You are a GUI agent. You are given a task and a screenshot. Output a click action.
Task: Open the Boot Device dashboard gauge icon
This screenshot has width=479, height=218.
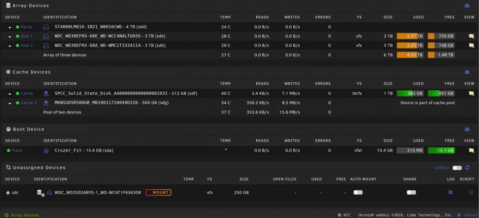(x=467, y=129)
